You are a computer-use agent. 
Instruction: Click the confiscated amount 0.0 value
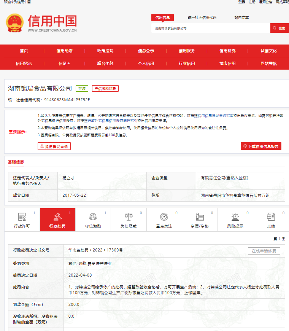(71, 316)
